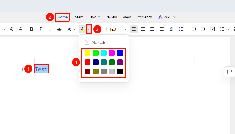Decrease font size with A- icon
This screenshot has height=134, width=235.
tap(21, 29)
